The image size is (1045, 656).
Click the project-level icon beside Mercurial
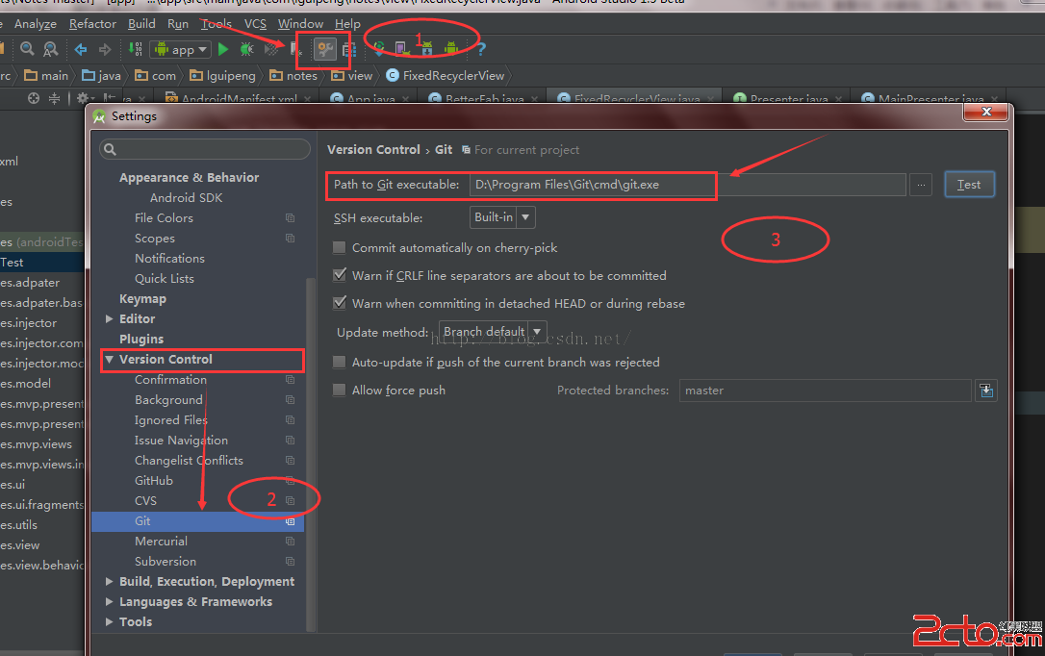coord(290,542)
